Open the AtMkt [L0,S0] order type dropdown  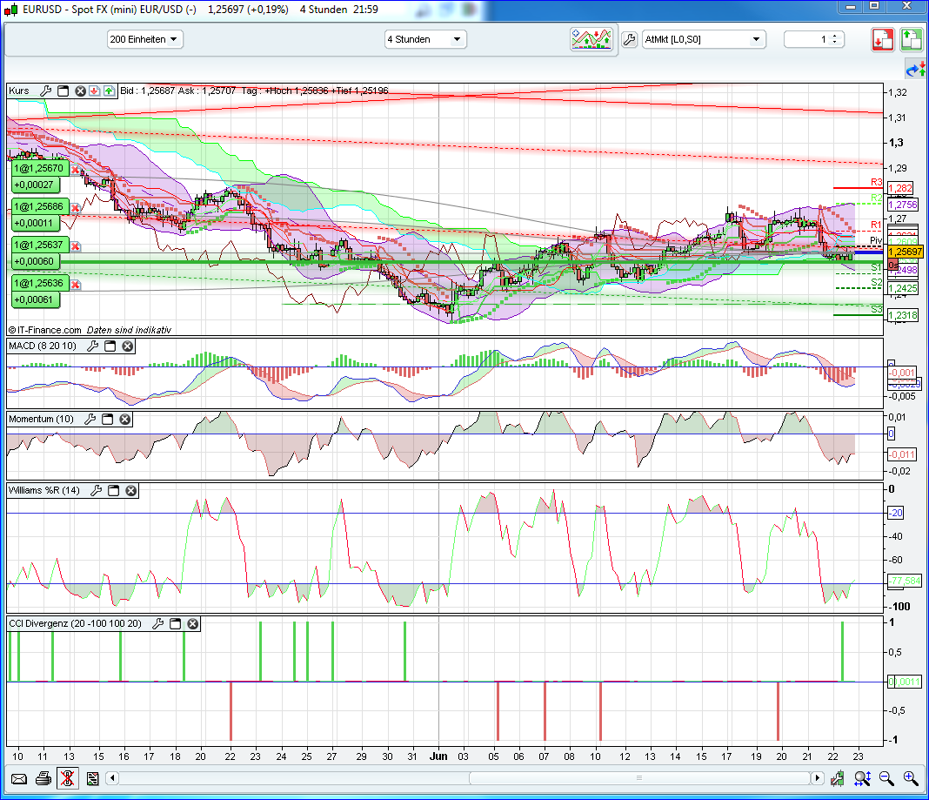click(704, 39)
